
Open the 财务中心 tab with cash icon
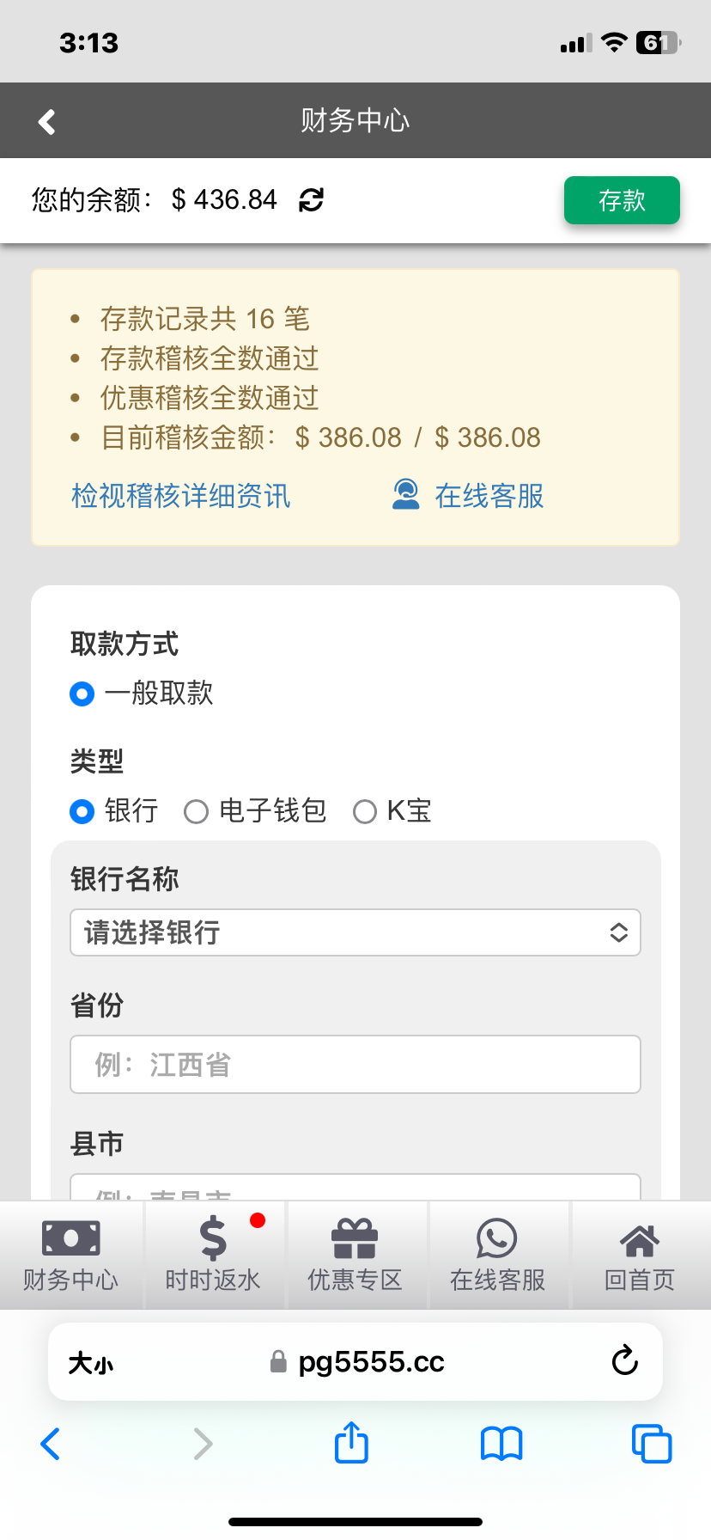coord(71,1256)
